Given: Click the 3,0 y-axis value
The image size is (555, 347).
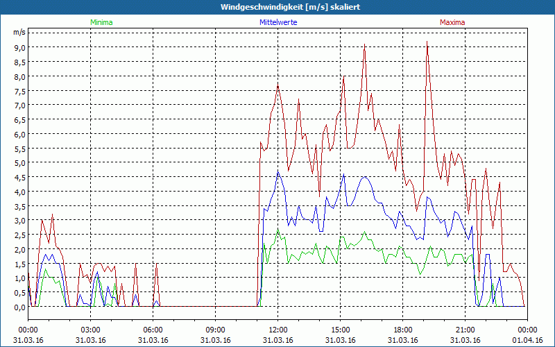Looking at the screenshot, I should (x=20, y=221).
